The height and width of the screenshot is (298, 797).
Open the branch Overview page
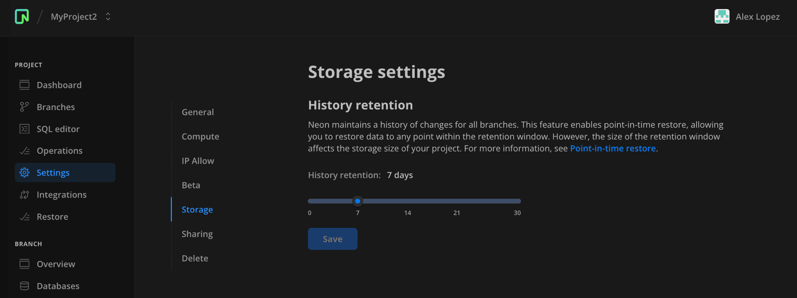pyautogui.click(x=56, y=264)
